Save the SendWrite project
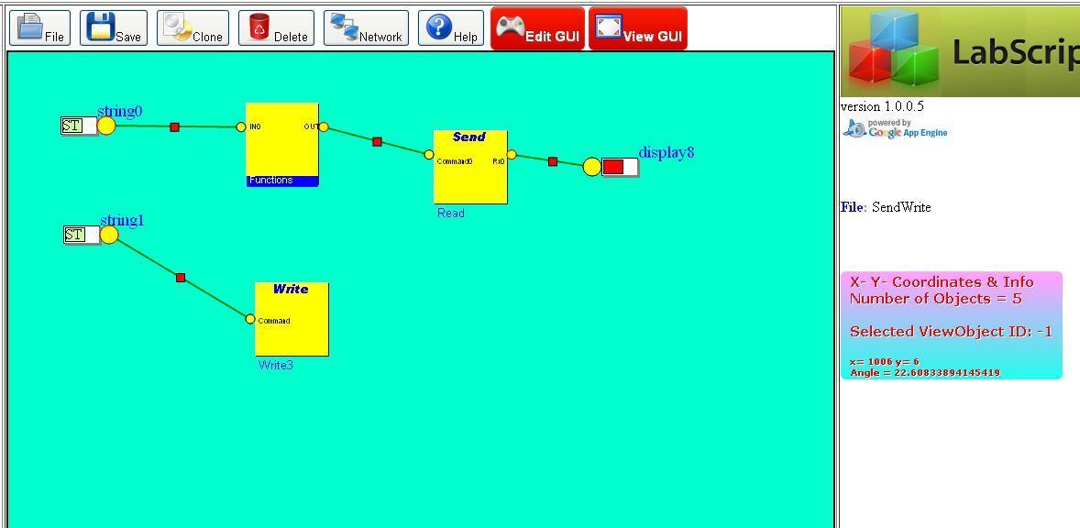Image resolution: width=1080 pixels, height=528 pixels. (113, 27)
